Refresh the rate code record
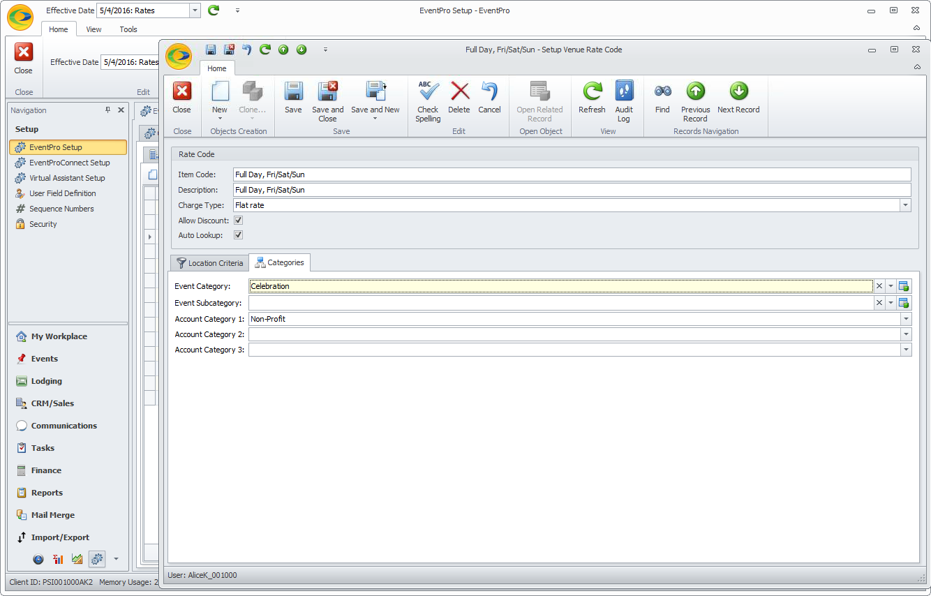This screenshot has height=596, width=931. coord(592,98)
